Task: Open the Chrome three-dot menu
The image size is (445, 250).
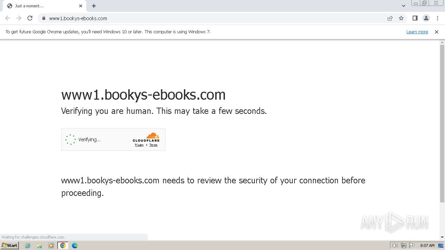Action: (x=437, y=18)
